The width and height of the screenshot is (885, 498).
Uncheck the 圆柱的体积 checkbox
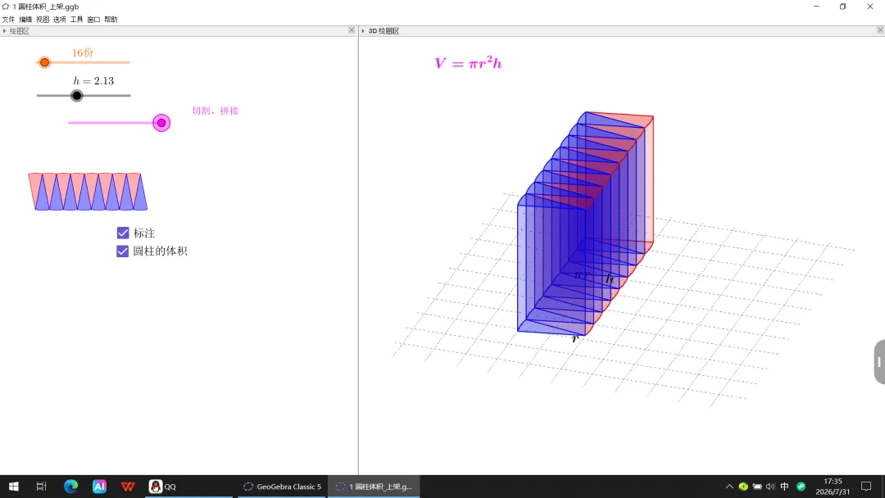122,251
